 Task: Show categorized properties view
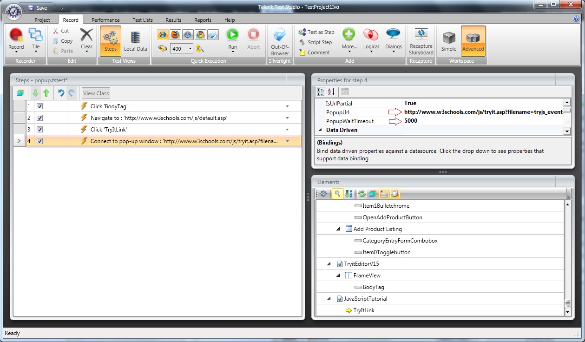(321, 92)
